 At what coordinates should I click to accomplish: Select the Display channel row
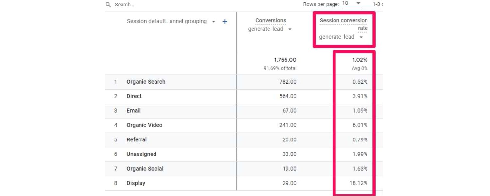136,183
